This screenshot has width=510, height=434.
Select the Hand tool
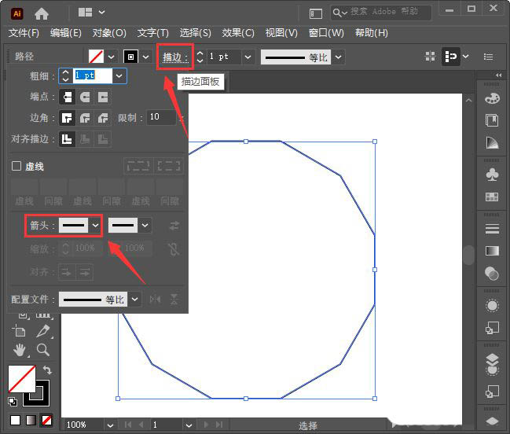[20, 349]
